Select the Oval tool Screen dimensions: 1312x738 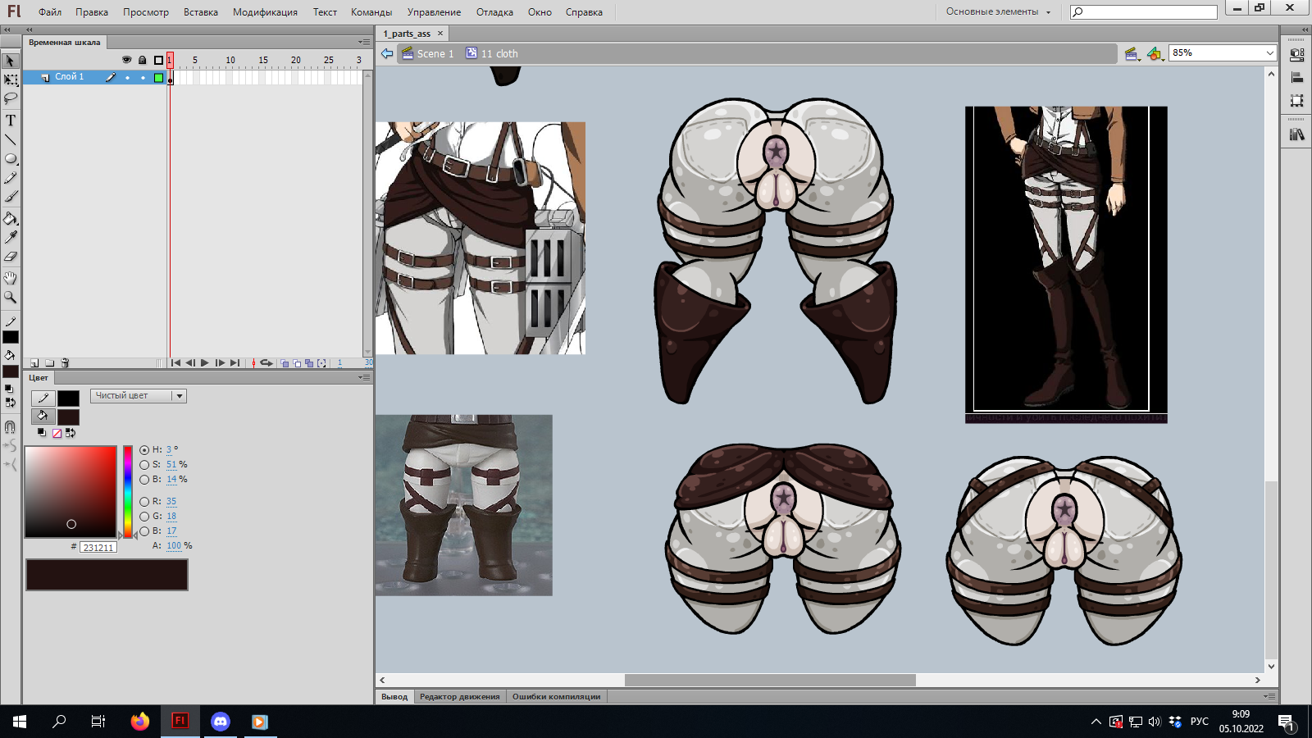tap(11, 159)
